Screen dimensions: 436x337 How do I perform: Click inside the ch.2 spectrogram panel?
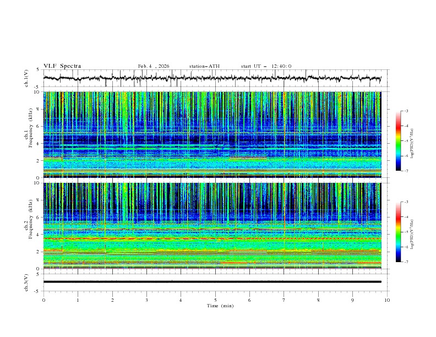pyautogui.click(x=215, y=226)
